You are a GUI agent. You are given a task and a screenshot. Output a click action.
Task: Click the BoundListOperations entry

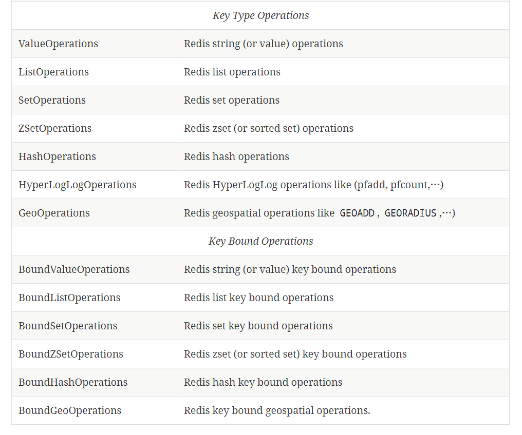click(x=69, y=298)
